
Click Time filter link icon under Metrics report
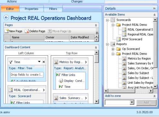point(61,87)
